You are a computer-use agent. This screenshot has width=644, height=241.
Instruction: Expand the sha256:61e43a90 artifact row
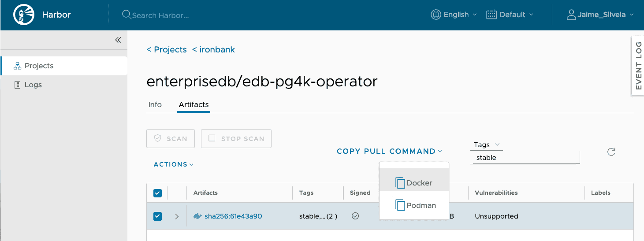pyautogui.click(x=177, y=216)
